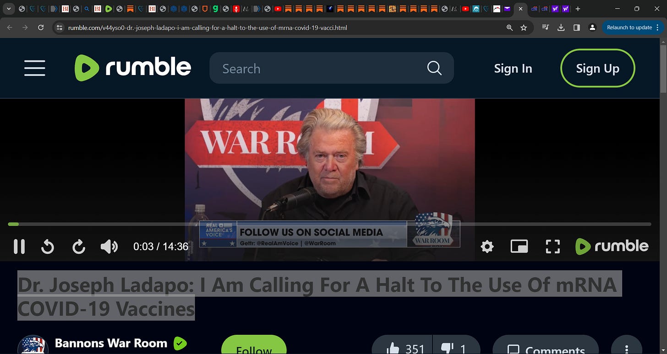The height and width of the screenshot is (354, 667).
Task: Switch to the orange shield icon tab
Action: pos(205,9)
